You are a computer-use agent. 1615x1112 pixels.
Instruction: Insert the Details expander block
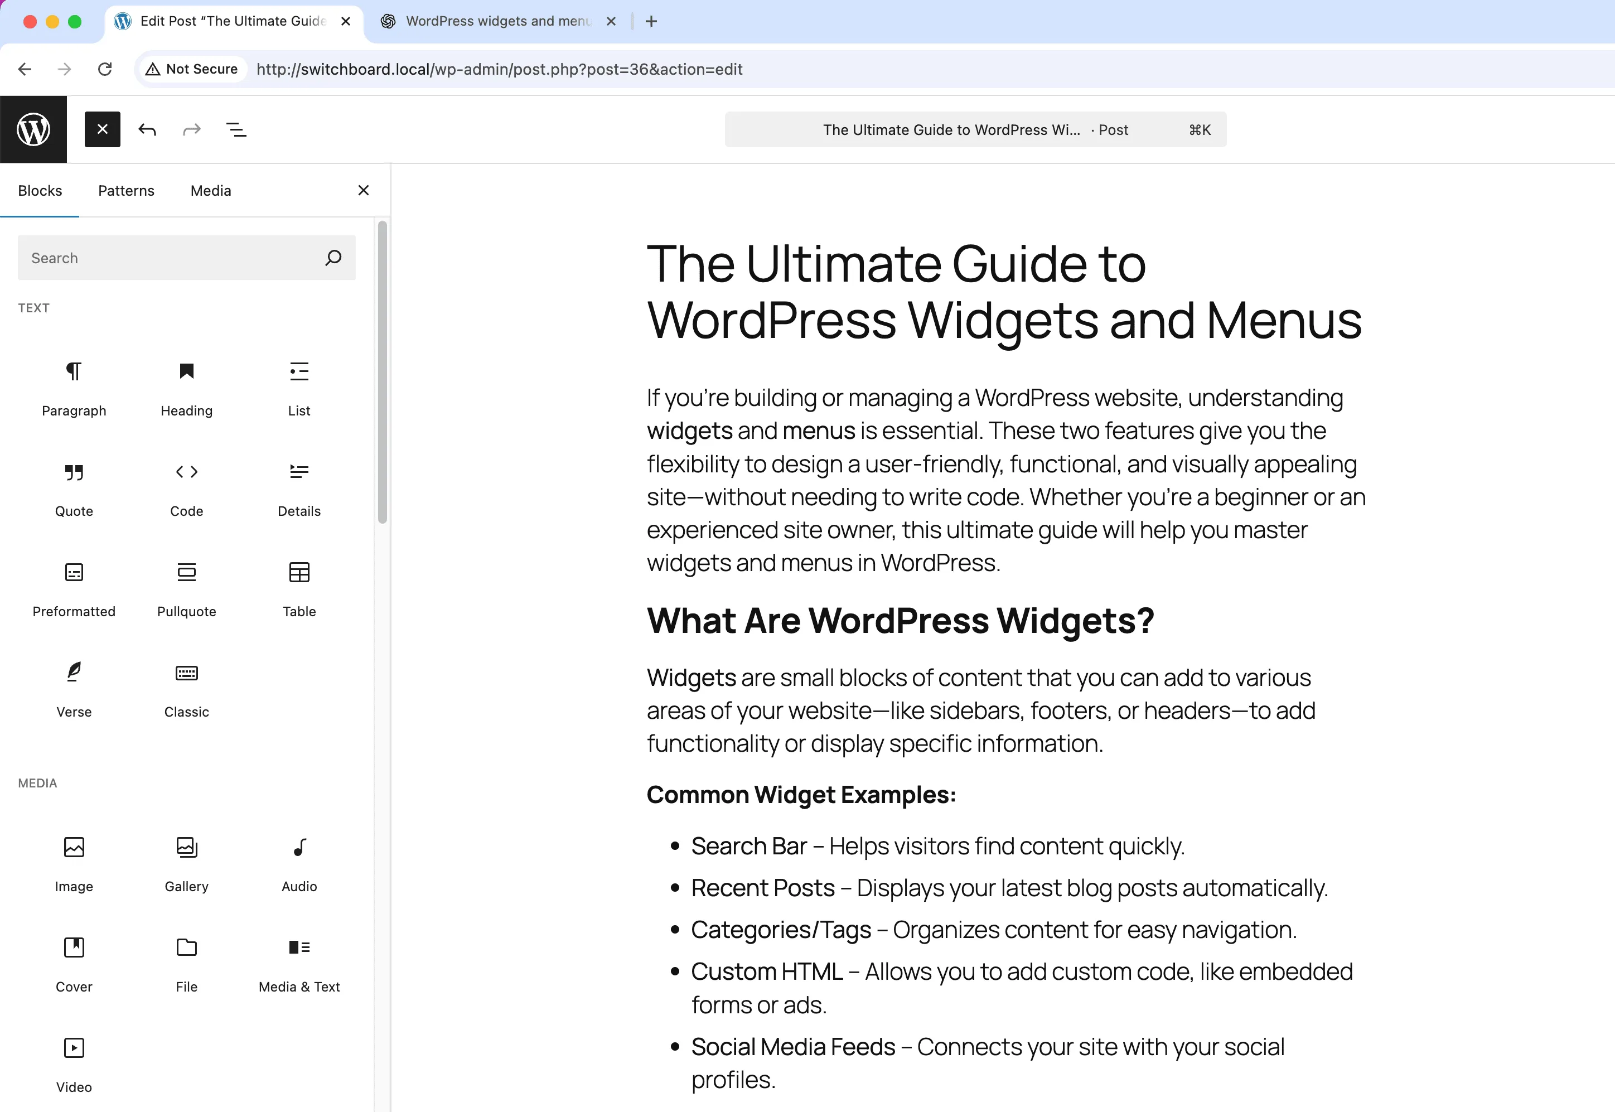299,489
